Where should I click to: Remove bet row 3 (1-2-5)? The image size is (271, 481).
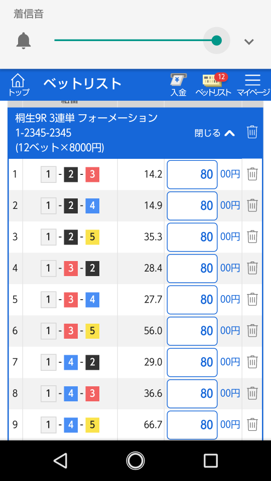click(252, 237)
